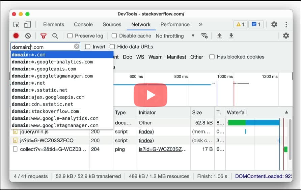Screen dimensions: 301x190
Task: Switch to the Console tab
Action: 83,25
